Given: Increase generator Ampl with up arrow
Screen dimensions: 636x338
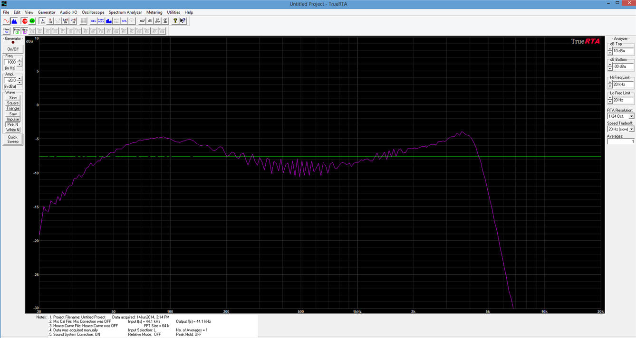Looking at the screenshot, I should click(19, 79).
